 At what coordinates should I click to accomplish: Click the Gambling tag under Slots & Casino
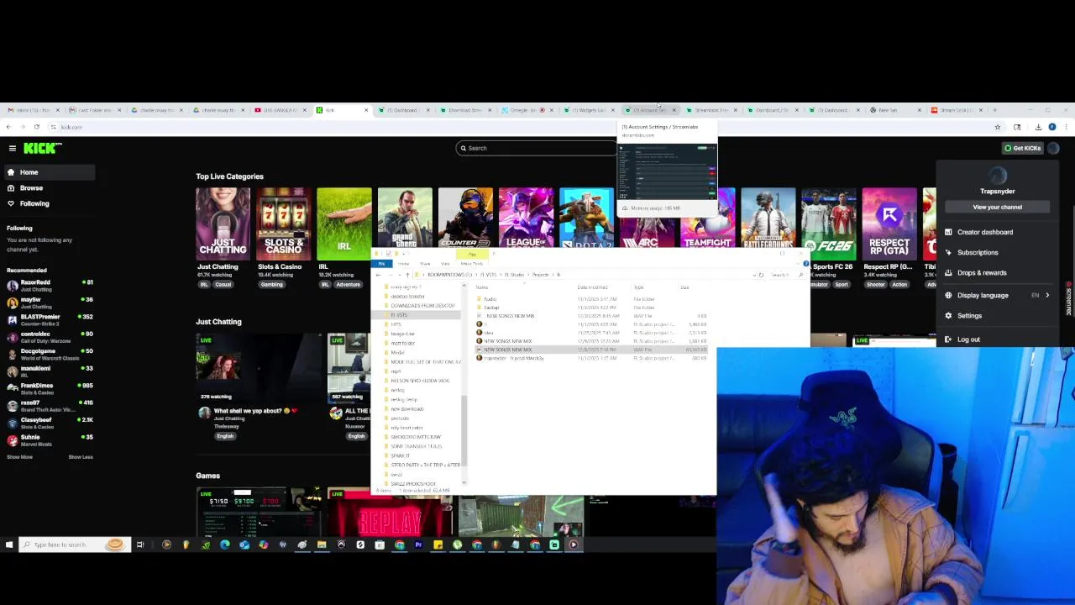[271, 284]
